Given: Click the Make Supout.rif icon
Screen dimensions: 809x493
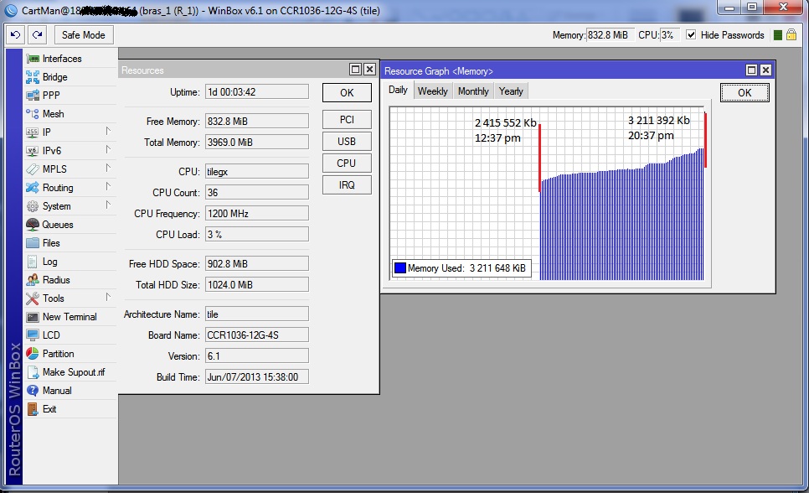Looking at the screenshot, I should coord(33,372).
